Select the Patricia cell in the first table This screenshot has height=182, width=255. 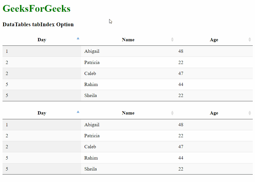(x=92, y=62)
